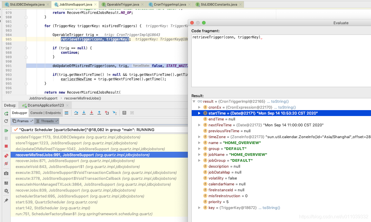Viewport: 371px width, 222px height.
Task: Open the Console | Endpoints tab
Action: 45,113
